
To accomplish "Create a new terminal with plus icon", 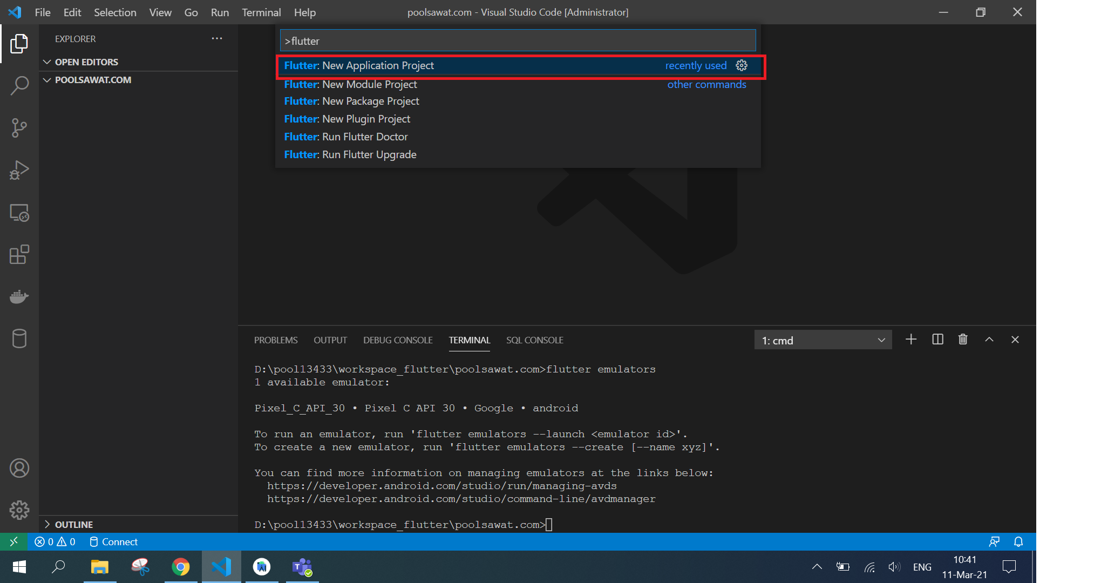I will (911, 340).
